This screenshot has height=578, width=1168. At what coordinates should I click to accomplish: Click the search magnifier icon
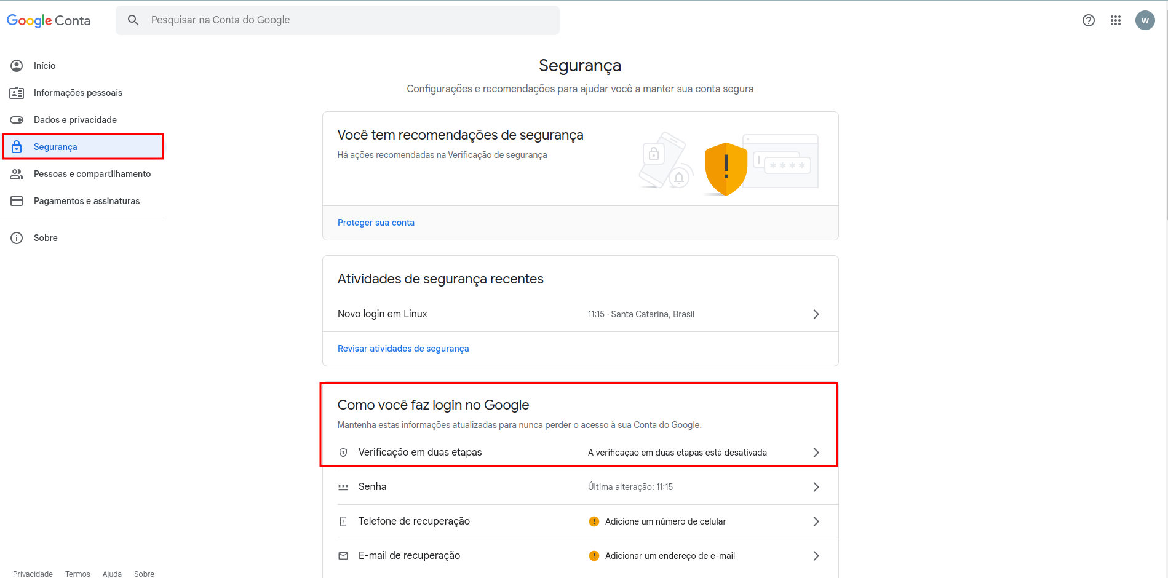coord(133,20)
